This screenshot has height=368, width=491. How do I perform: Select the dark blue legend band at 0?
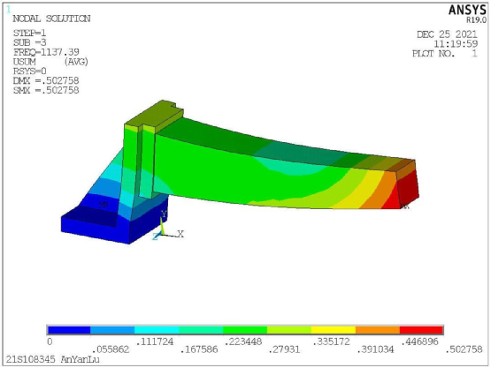(69, 330)
